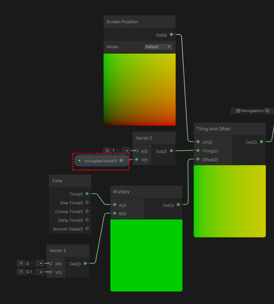
Task: Click the UV(2) input port on Tiling And Offset
Action: click(x=198, y=142)
